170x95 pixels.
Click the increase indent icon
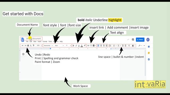click(x=125, y=46)
